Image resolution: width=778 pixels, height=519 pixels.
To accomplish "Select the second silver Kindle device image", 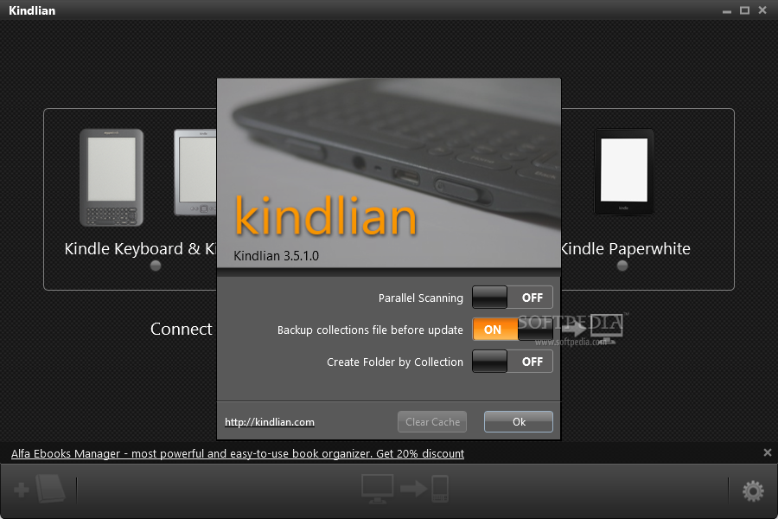I will (195, 172).
